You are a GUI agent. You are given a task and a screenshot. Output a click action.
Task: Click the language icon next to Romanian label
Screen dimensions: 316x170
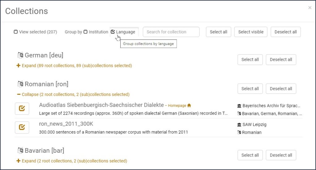[239, 132]
